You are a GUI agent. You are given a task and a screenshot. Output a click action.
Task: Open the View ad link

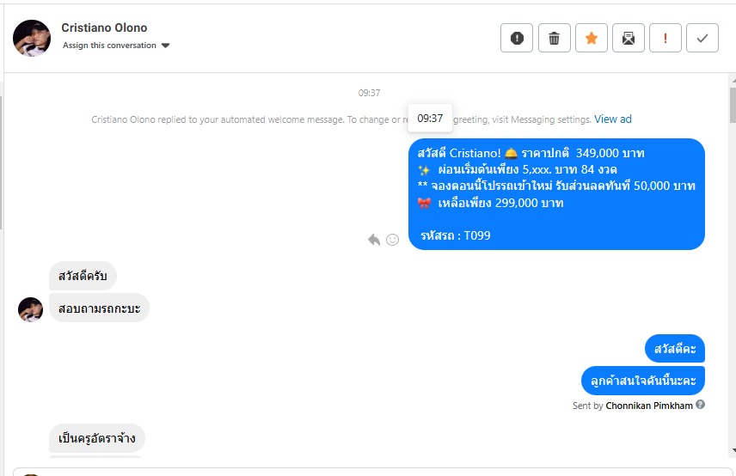click(x=612, y=119)
